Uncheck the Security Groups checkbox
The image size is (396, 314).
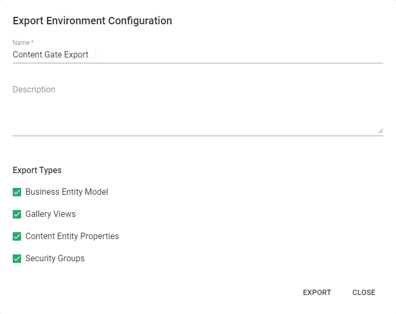(17, 259)
